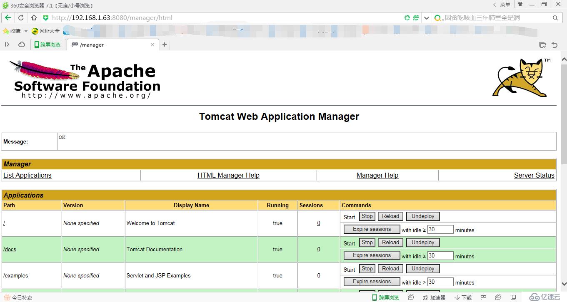This screenshot has width=567, height=302.
Task: Open the browser home page icon
Action: 34,18
